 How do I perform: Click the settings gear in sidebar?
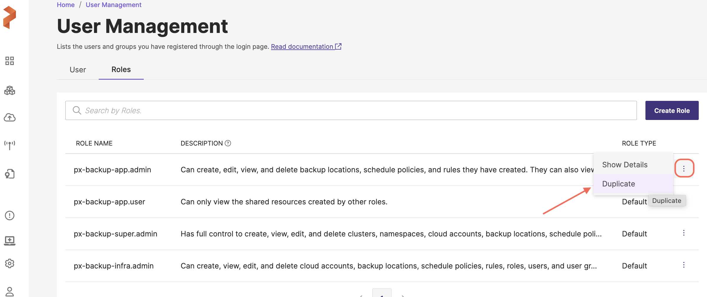(10, 263)
